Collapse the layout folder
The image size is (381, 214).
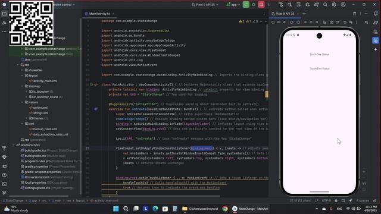coord(22,75)
